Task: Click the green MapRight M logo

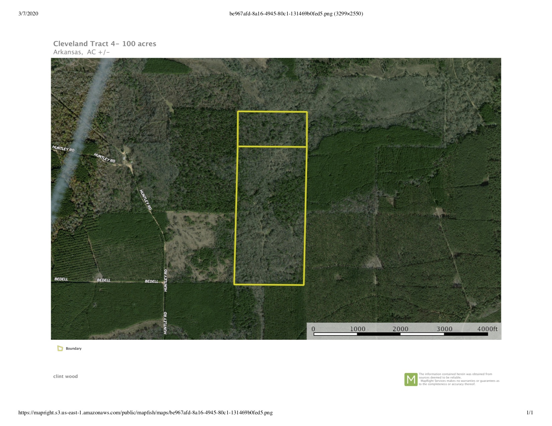Action: [x=410, y=380]
